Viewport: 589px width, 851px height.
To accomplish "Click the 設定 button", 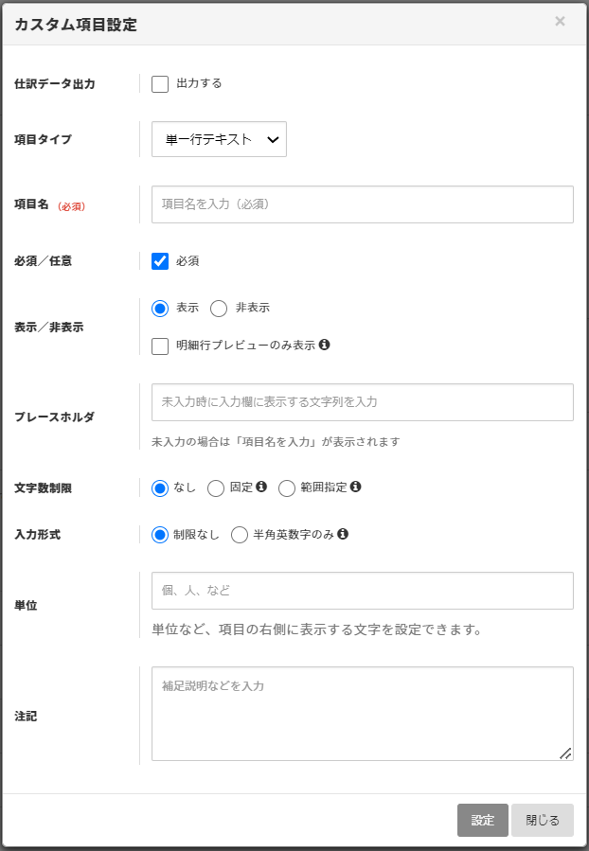I will pyautogui.click(x=483, y=820).
